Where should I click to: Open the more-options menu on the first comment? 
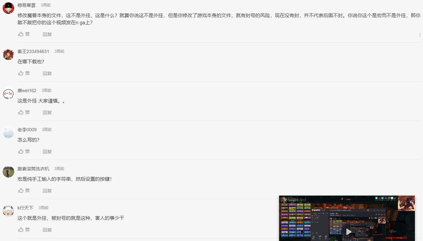tap(420, 34)
